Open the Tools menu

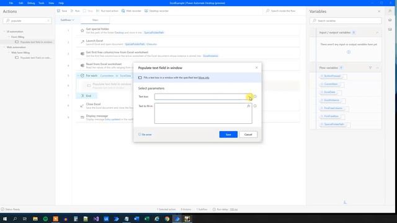[42, 3]
